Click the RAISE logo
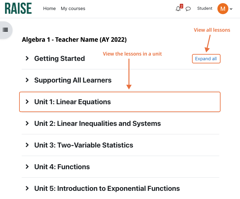Screen dimensions: 240x199 pos(18,8)
